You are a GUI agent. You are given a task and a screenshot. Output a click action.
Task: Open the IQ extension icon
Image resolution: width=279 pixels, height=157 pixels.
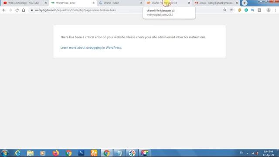(x=253, y=10)
